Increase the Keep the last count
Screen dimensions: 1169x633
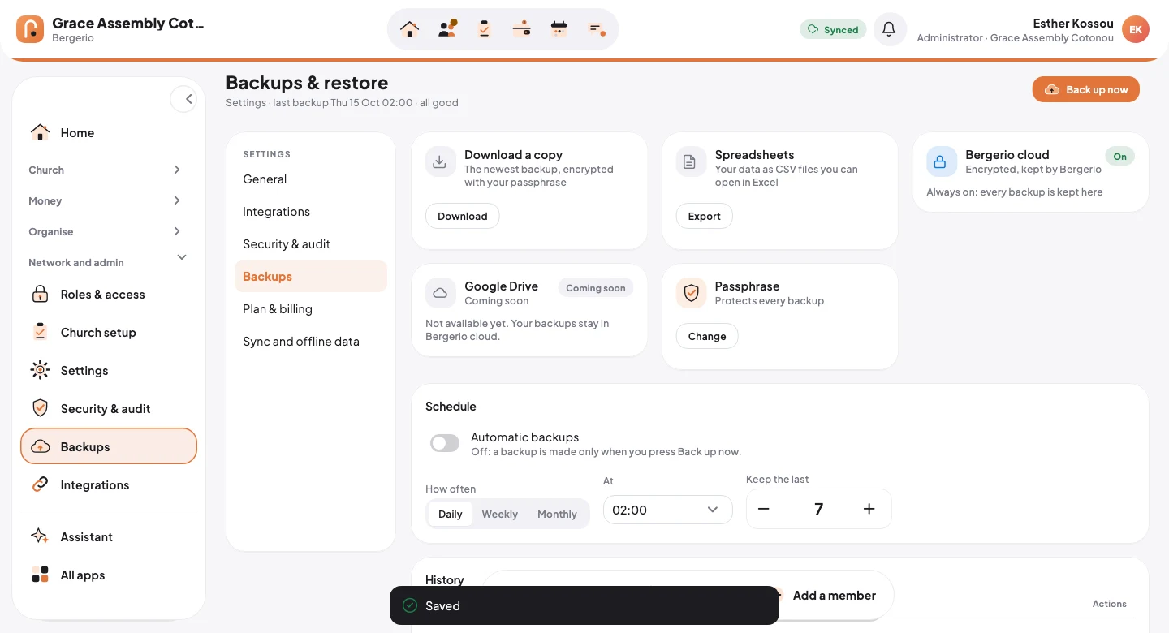[x=869, y=509]
